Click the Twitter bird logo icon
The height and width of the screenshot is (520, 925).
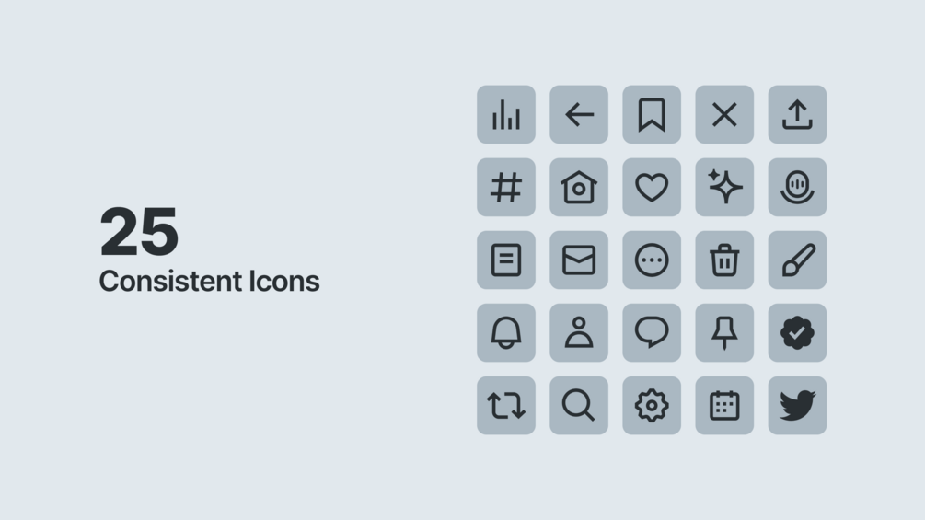point(797,405)
